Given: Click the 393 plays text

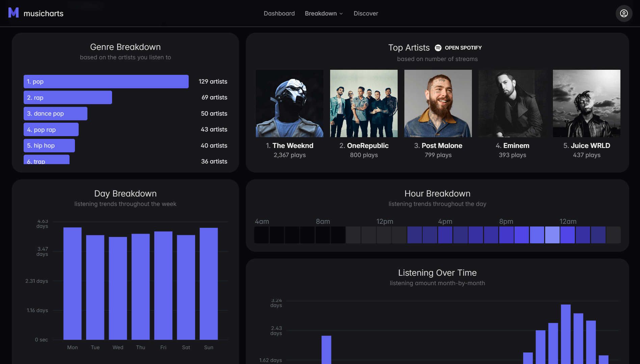Looking at the screenshot, I should 512,155.
